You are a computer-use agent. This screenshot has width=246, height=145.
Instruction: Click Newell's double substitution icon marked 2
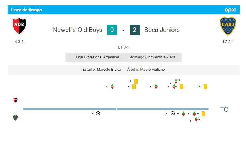click(x=176, y=81)
